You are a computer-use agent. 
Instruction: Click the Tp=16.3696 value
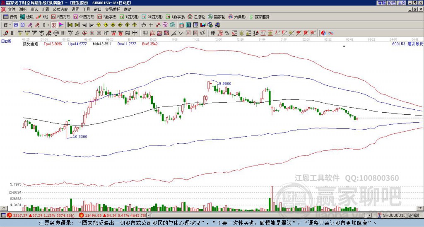53,43
